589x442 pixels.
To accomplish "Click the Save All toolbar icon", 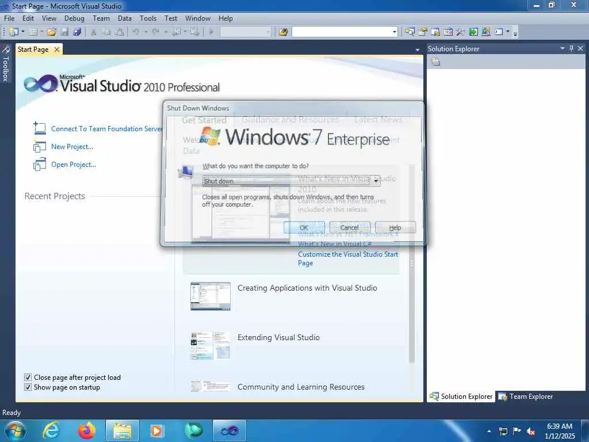I will click(x=78, y=32).
